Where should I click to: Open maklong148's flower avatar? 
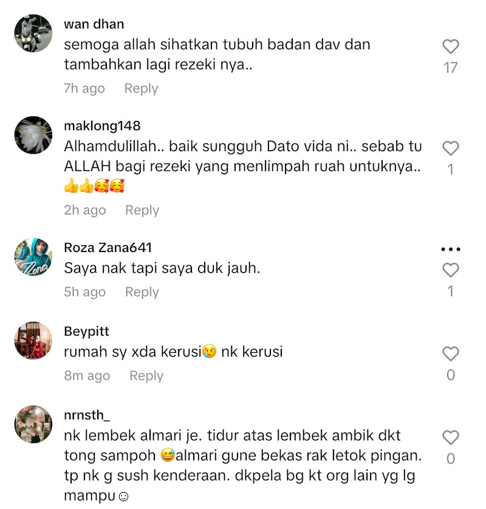(33, 135)
